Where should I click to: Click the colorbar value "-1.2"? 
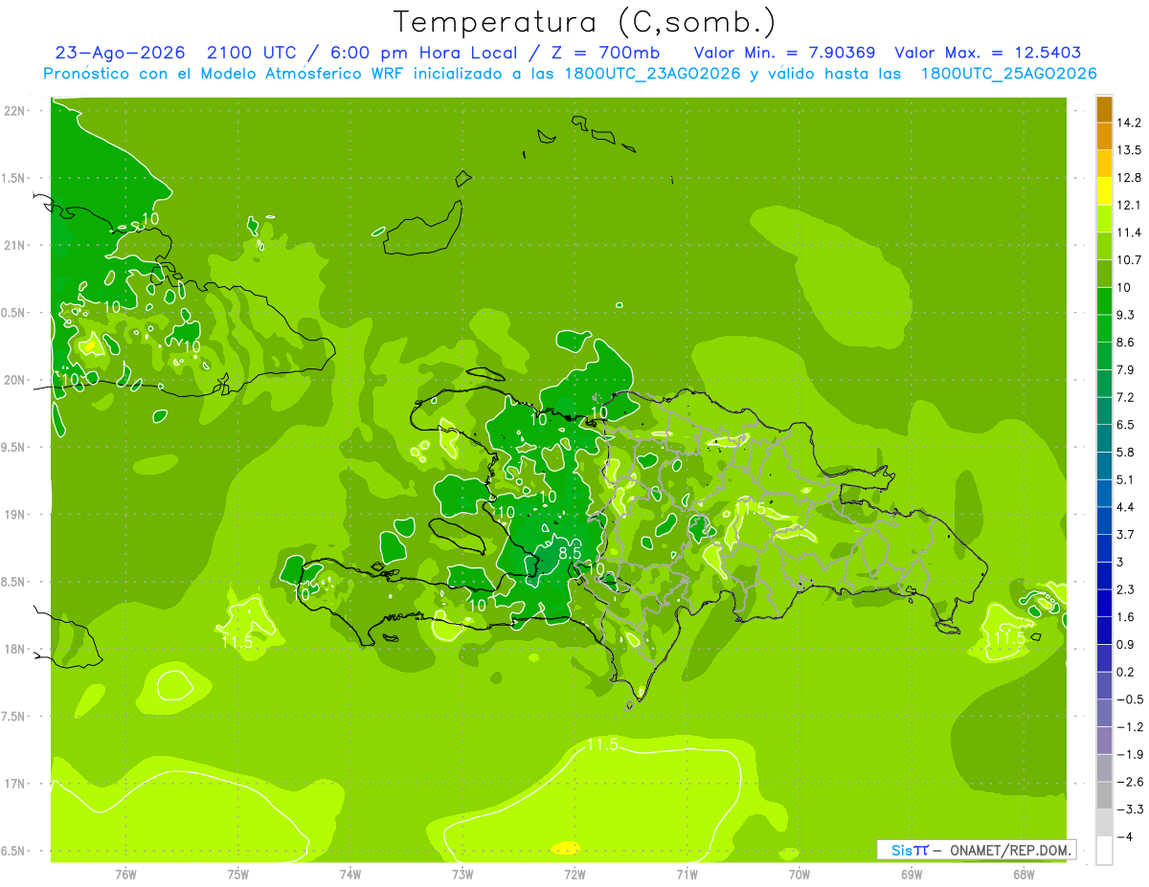(x=1130, y=726)
